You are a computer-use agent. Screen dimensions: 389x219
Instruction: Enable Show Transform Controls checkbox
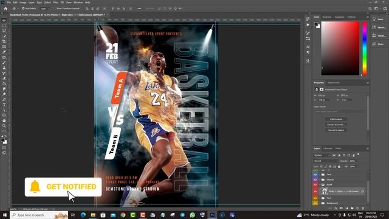pyautogui.click(x=55, y=9)
